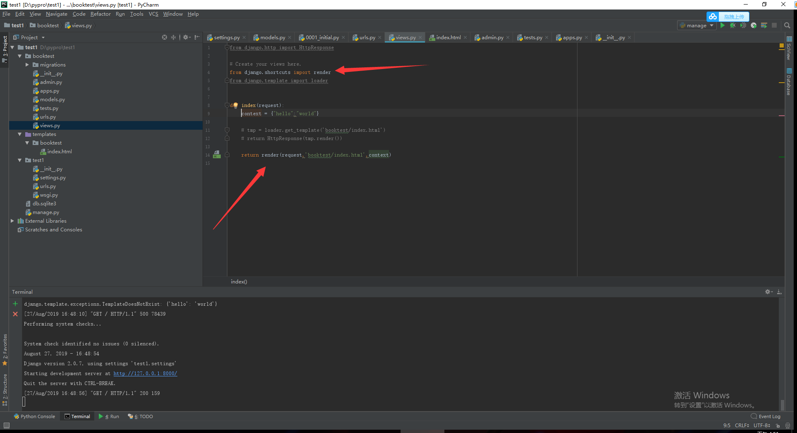Open the 4: Run tool window

pyautogui.click(x=109, y=416)
